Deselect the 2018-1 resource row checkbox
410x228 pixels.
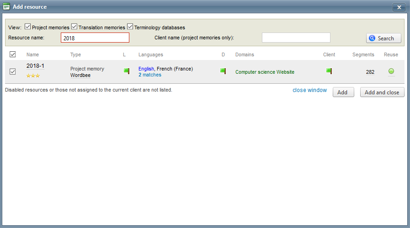coord(13,71)
